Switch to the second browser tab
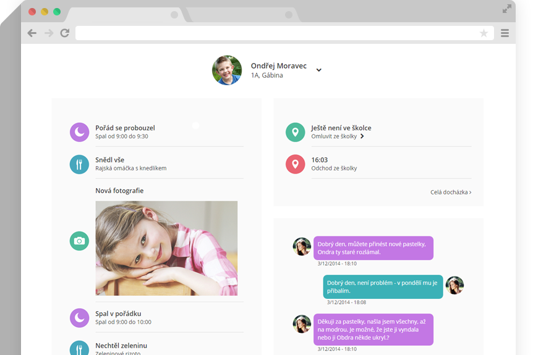The height and width of the screenshot is (355, 546). click(x=244, y=15)
